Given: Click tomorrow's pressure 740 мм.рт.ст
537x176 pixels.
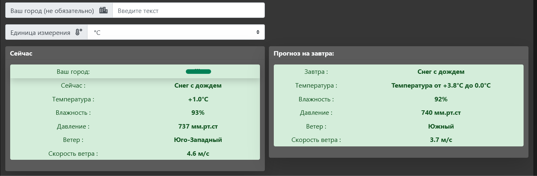Looking at the screenshot, I should (441, 113).
